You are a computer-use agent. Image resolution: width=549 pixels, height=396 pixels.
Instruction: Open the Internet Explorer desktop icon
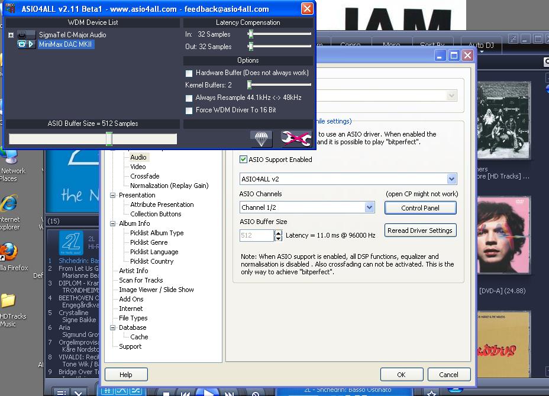coord(8,204)
